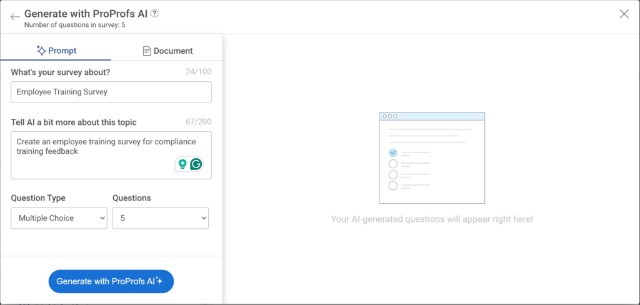Click the green lightbulb suggestion icon
Viewport: 640px width, 305px height.
pos(182,164)
